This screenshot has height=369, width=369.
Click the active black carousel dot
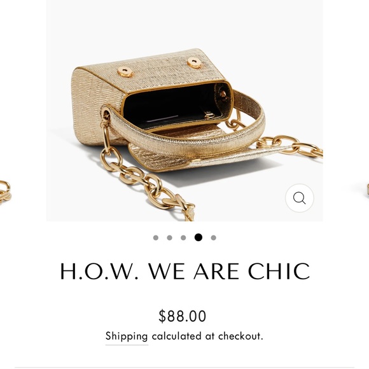(x=198, y=237)
